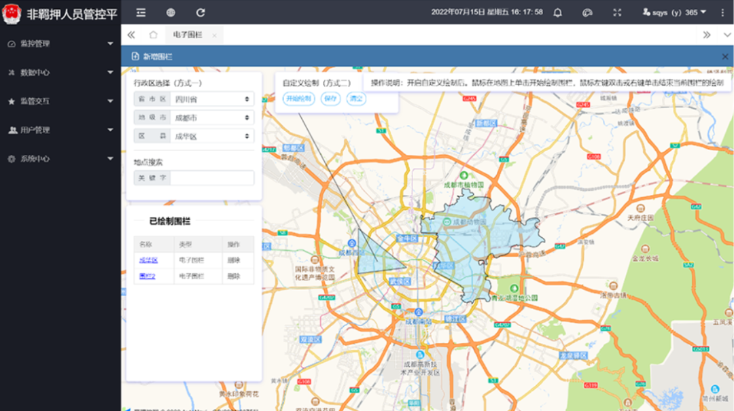The width and height of the screenshot is (734, 411).
Task: Click the 成都西站 station marker on map
Action: tap(352, 243)
